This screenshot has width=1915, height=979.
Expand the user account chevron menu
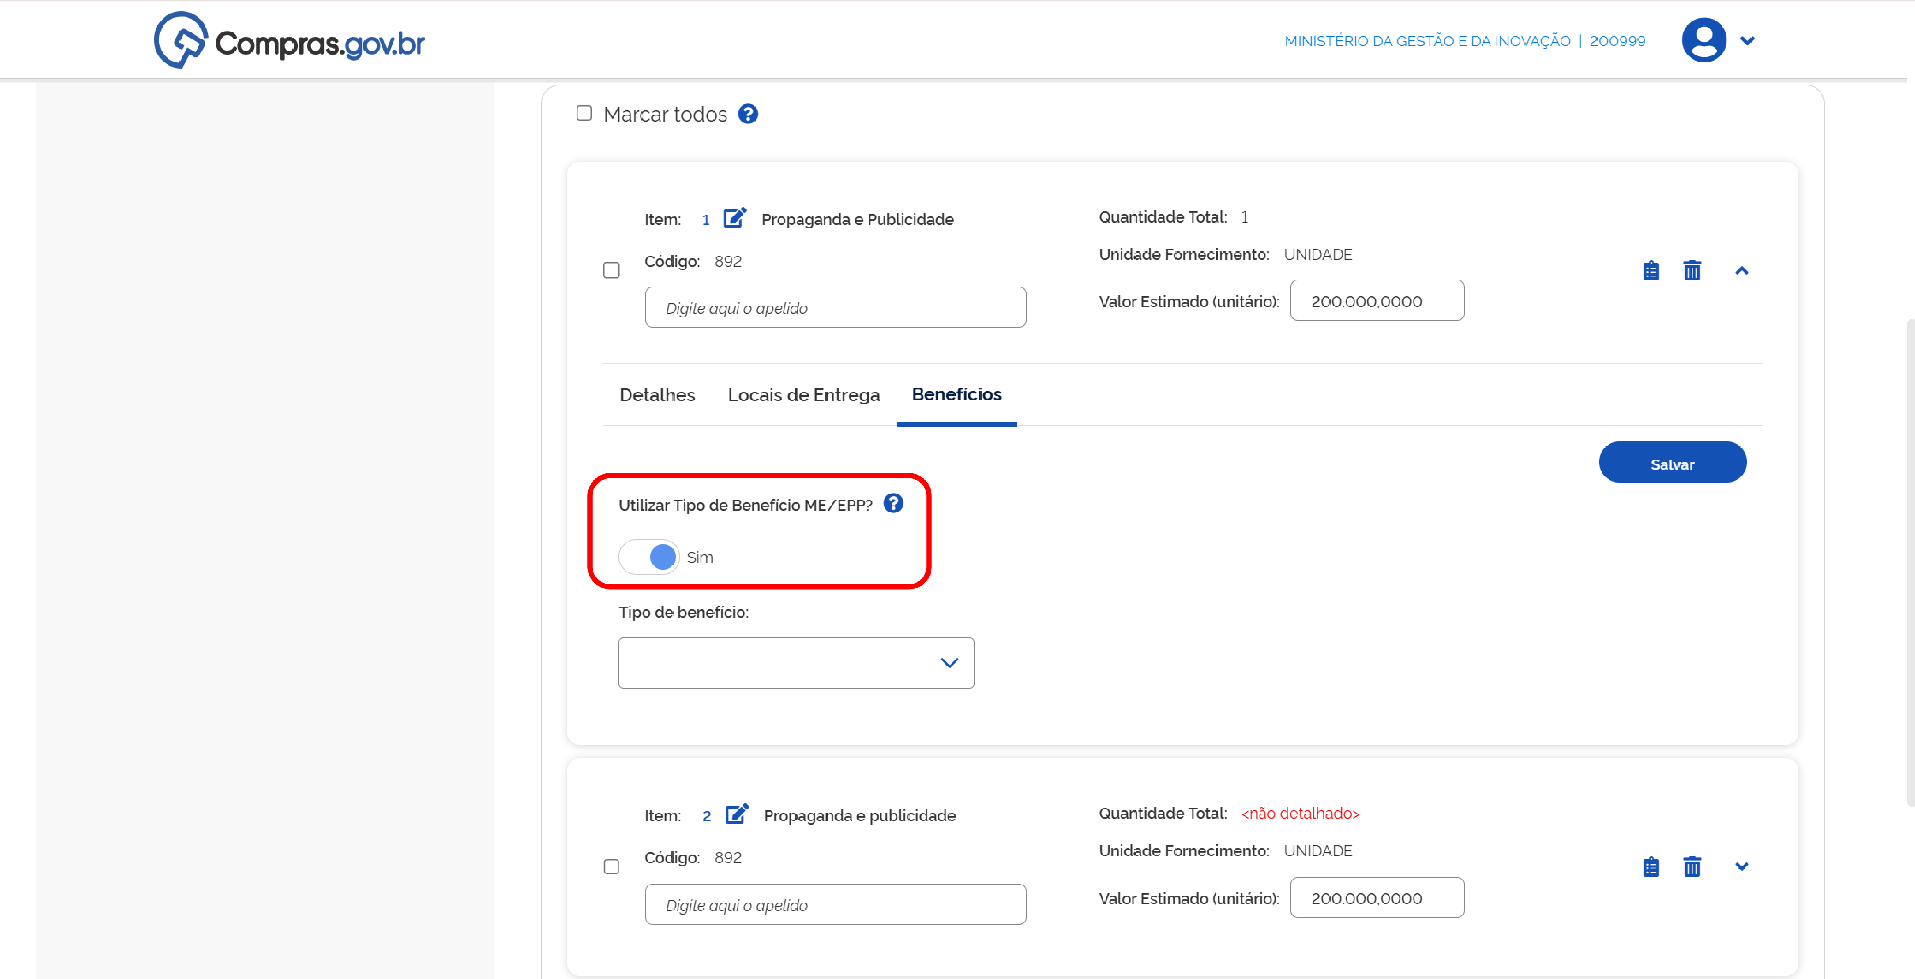1747,41
